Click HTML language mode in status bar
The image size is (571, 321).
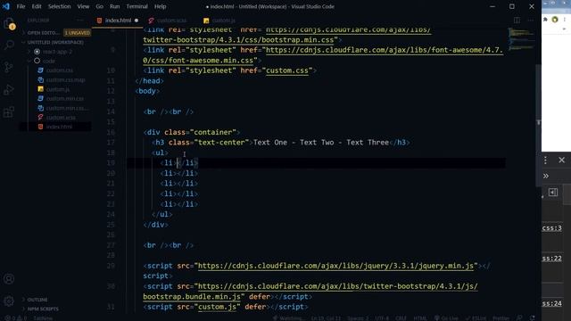coord(420,318)
